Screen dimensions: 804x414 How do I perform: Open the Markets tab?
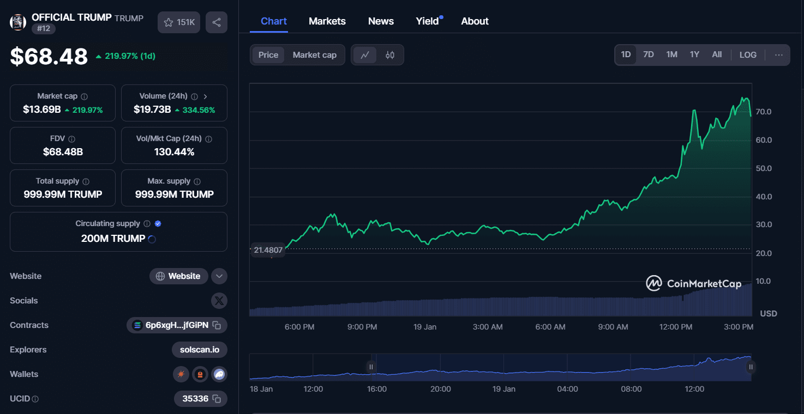tap(327, 21)
